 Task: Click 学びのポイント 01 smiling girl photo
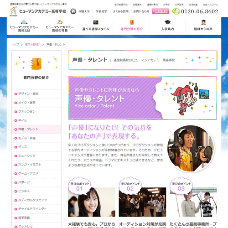(x=92, y=202)
